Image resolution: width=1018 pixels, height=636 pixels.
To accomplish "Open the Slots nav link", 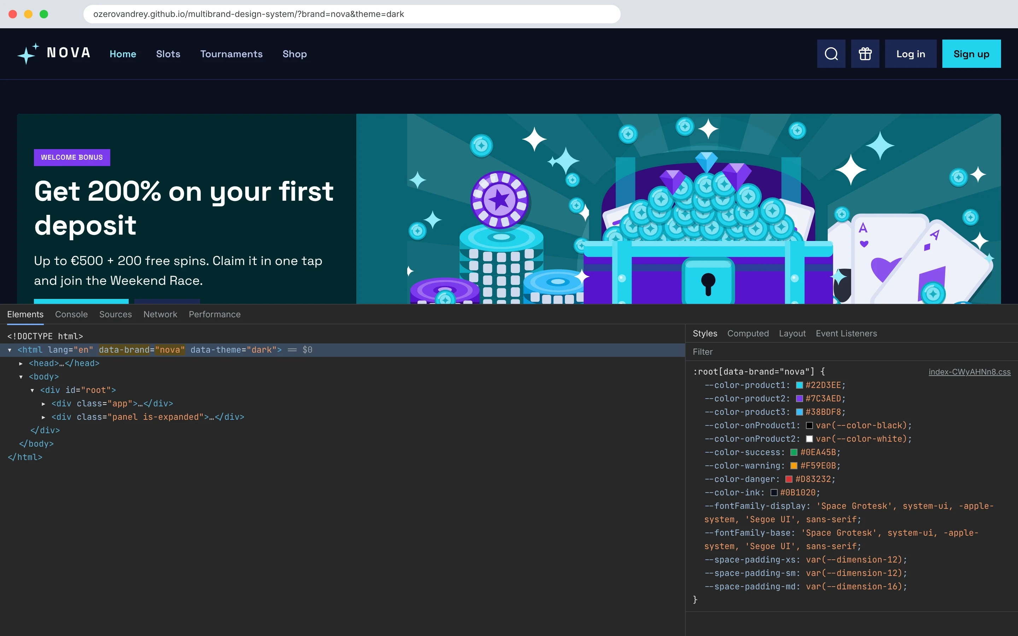I will tap(168, 54).
